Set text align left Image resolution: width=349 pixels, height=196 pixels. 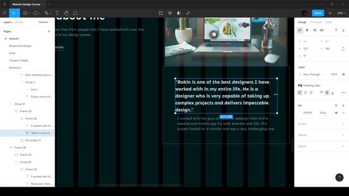point(300,93)
